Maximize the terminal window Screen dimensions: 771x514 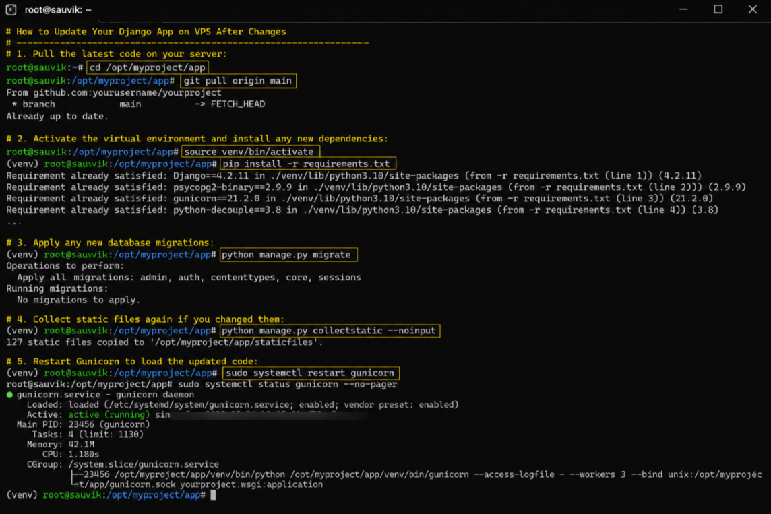[x=718, y=9]
